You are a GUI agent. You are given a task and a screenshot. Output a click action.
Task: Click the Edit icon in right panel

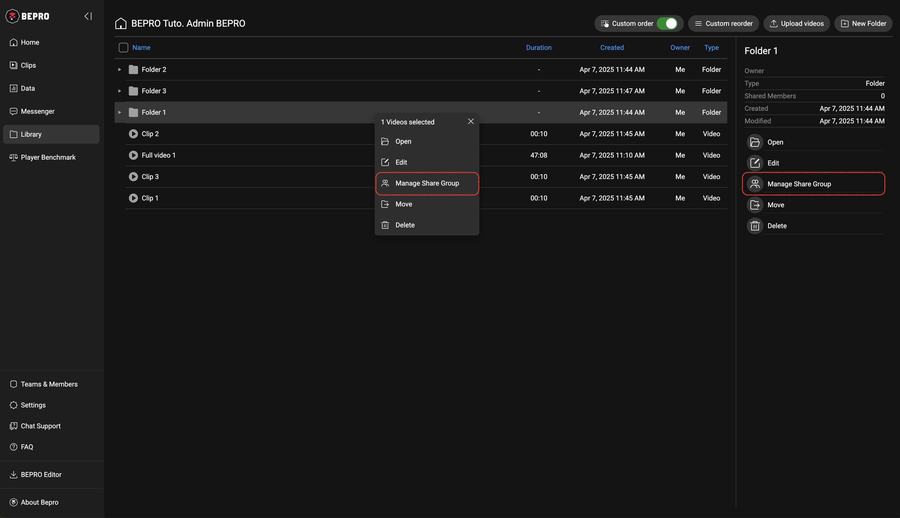[x=755, y=163]
